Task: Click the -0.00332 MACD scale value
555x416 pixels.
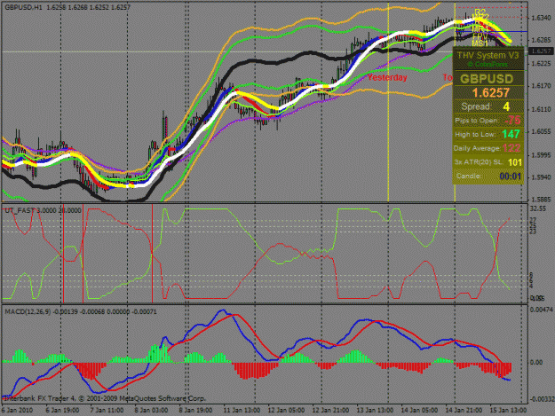Action: (x=542, y=399)
